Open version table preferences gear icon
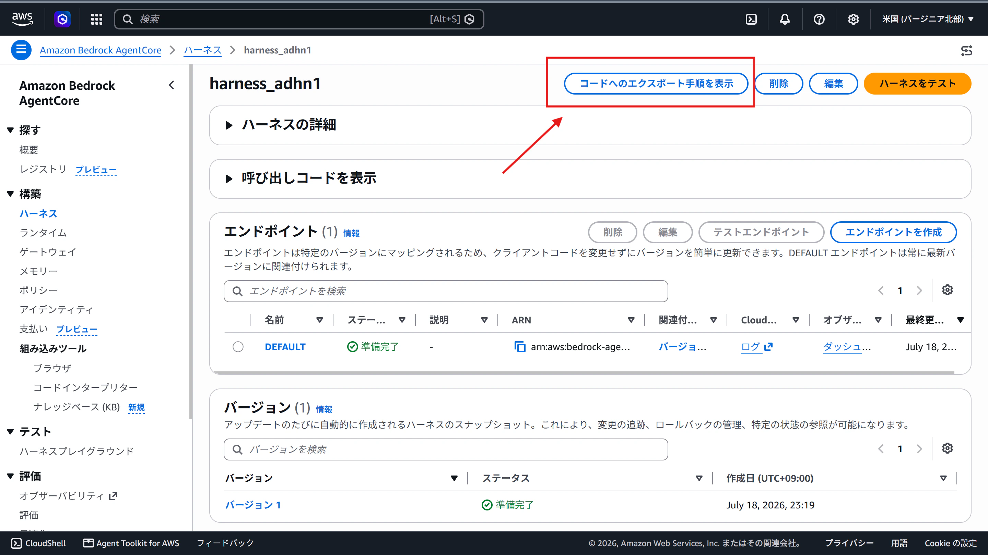The height and width of the screenshot is (555, 988). point(947,448)
